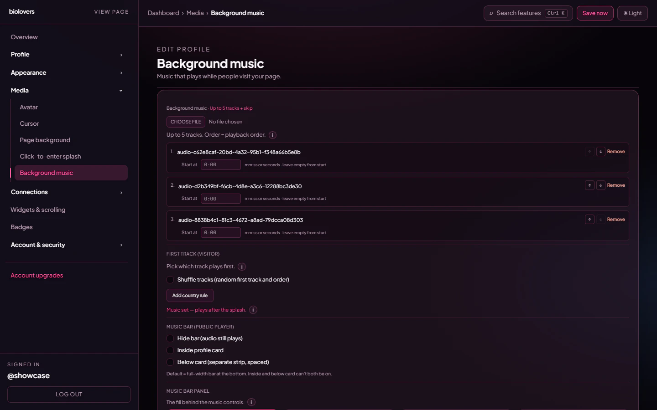Click the info icon next to 'Pick which track plays first'
657x410 pixels.
[241, 266]
